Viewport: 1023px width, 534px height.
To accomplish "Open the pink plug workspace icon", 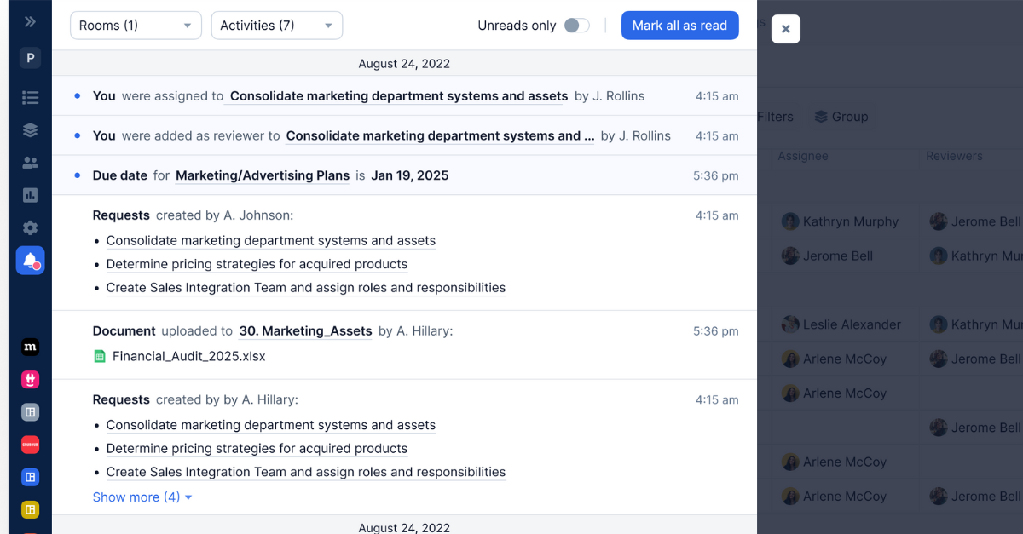I will 30,380.
